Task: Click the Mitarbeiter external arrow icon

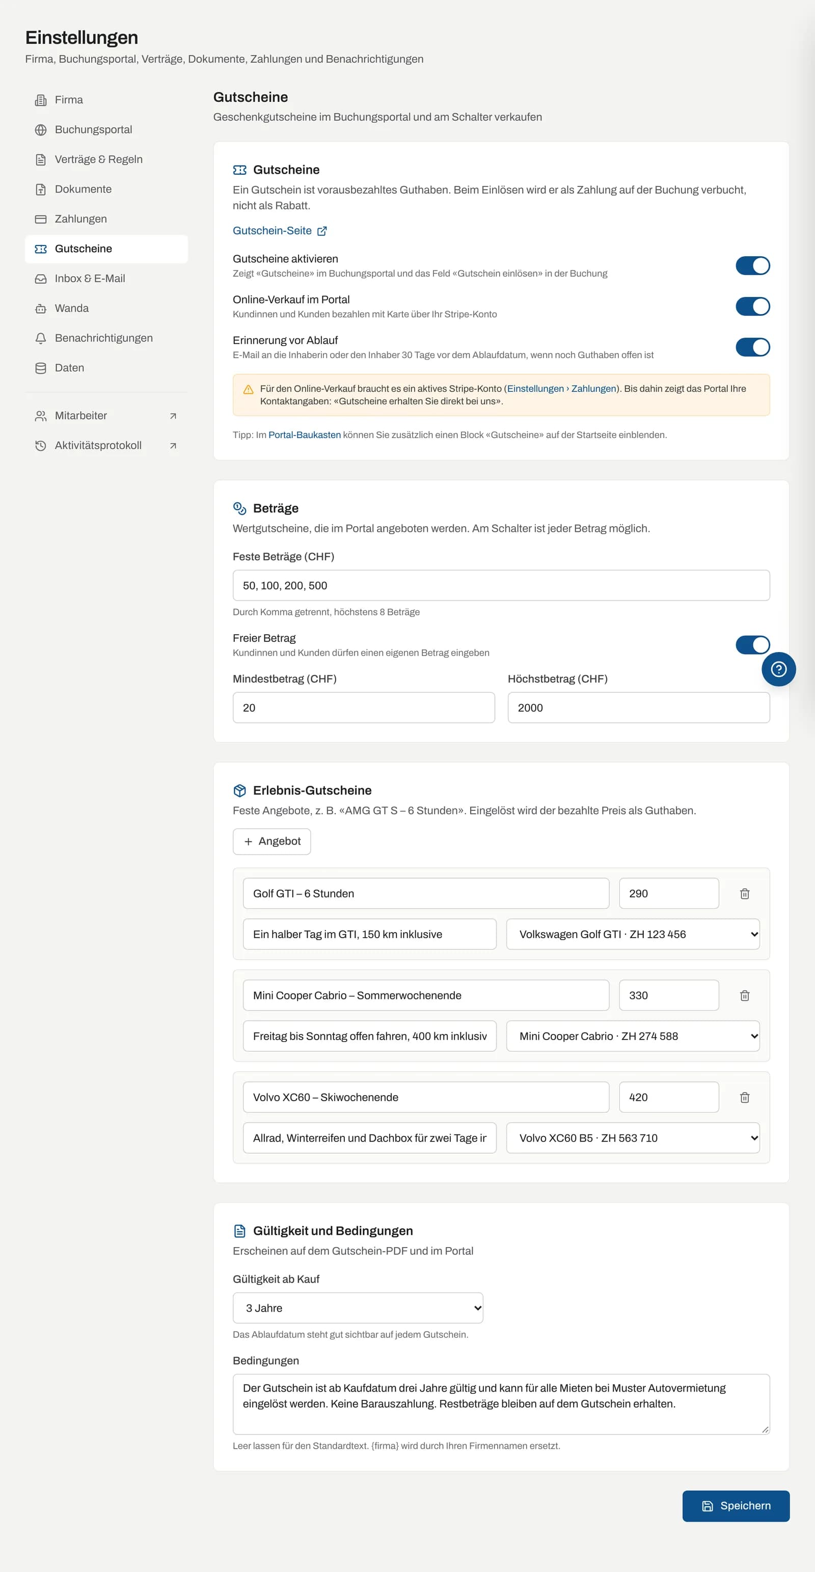Action: [x=173, y=416]
